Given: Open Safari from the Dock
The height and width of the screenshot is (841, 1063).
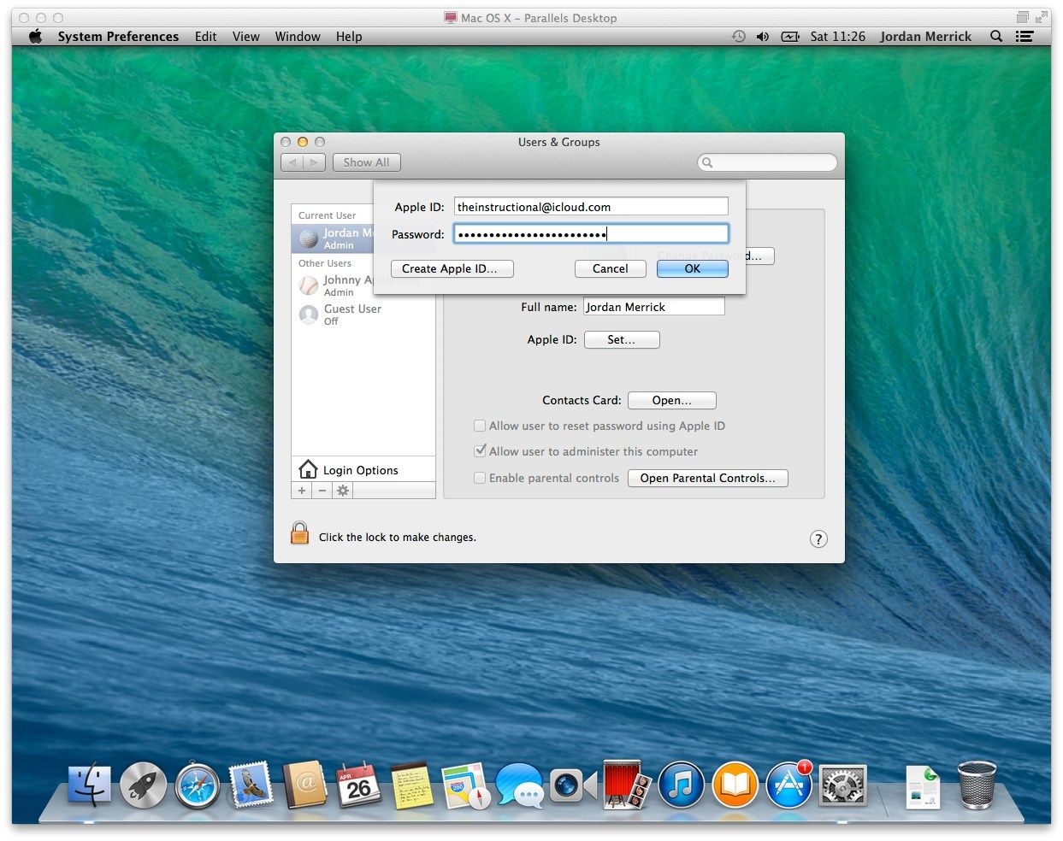Looking at the screenshot, I should click(x=197, y=784).
